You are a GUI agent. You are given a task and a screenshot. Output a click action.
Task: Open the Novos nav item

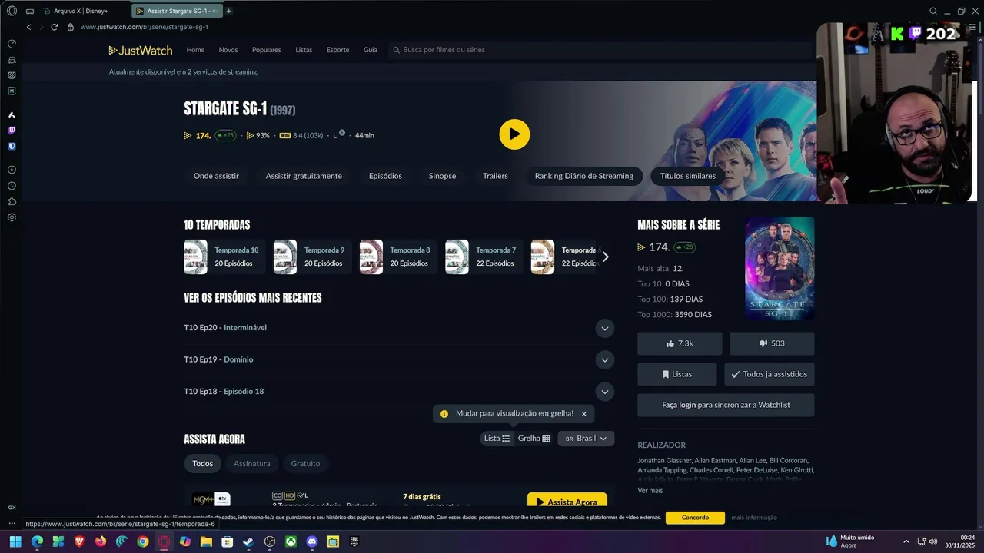pyautogui.click(x=228, y=50)
